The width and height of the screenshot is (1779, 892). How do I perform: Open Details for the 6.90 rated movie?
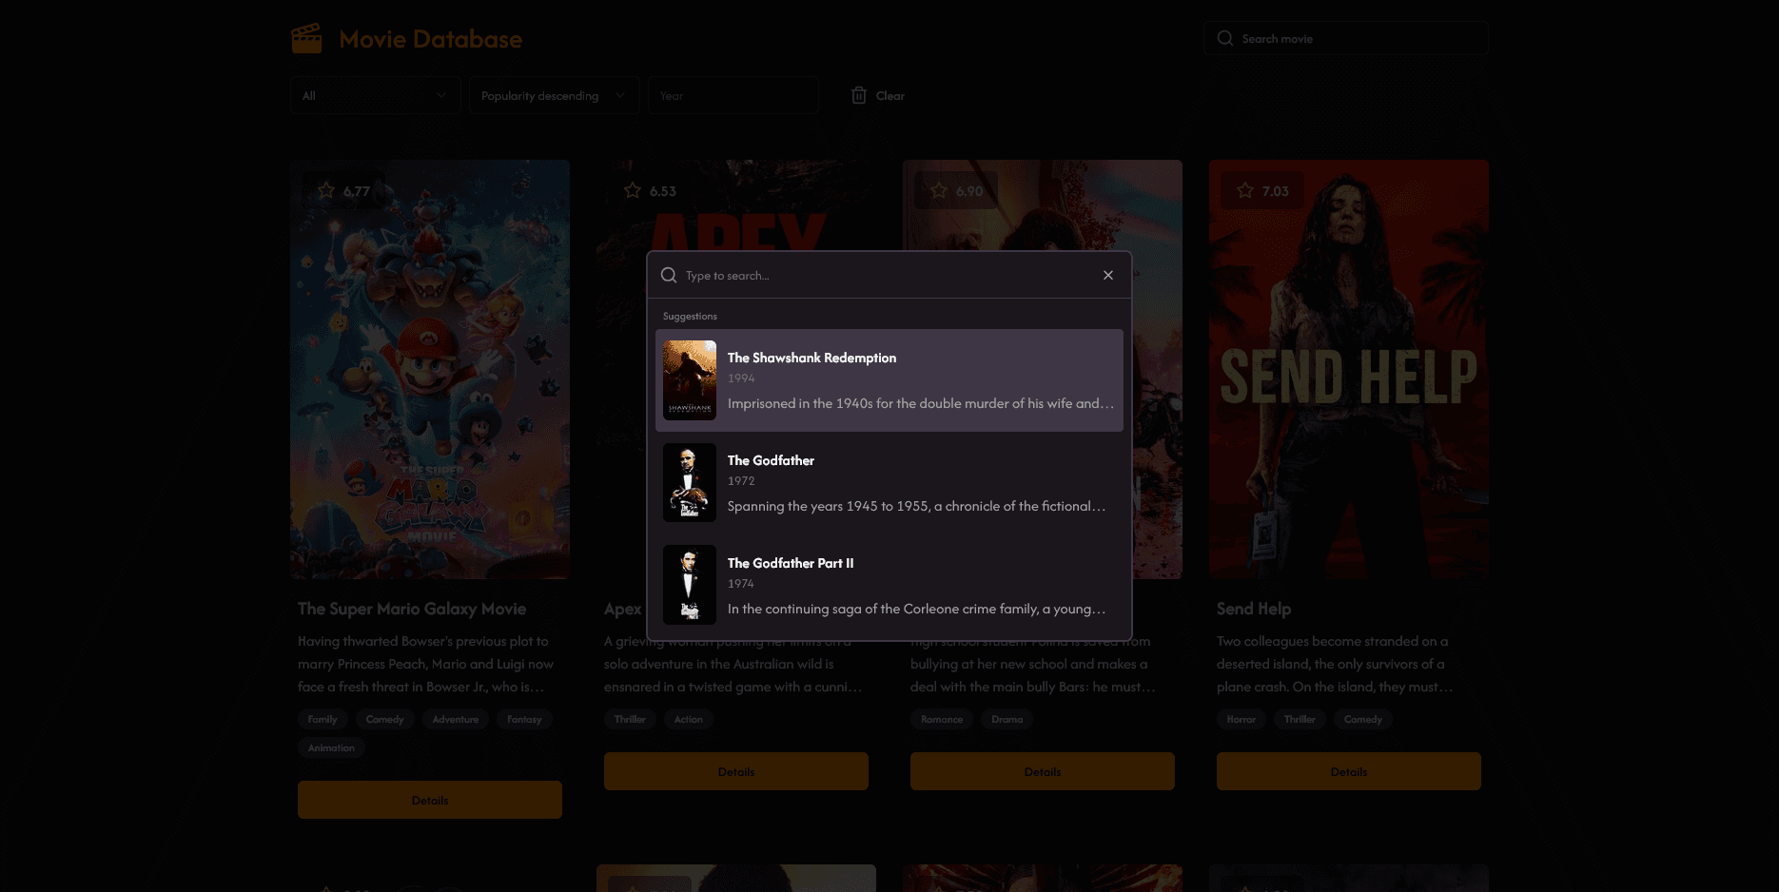pyautogui.click(x=1043, y=771)
